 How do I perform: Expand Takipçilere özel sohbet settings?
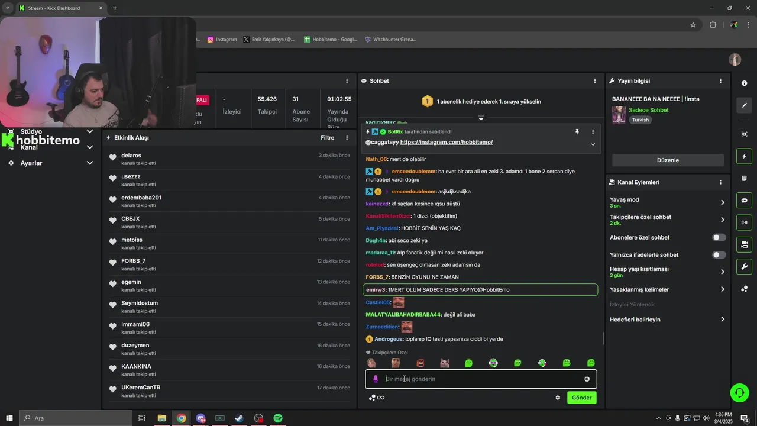pos(667,220)
